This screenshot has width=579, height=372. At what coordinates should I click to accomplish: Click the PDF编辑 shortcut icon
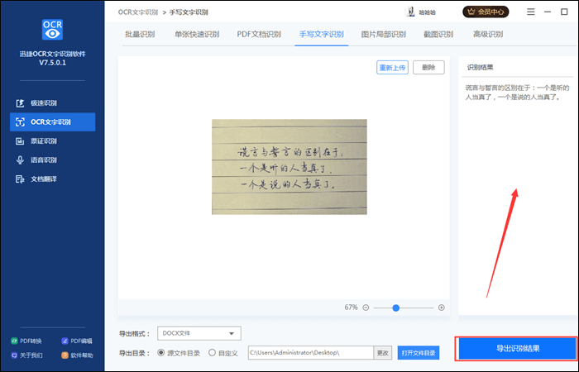65,341
